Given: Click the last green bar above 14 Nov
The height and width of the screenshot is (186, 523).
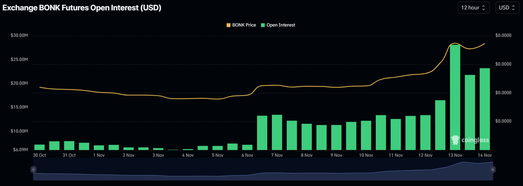Looking at the screenshot, I should coord(485,109).
